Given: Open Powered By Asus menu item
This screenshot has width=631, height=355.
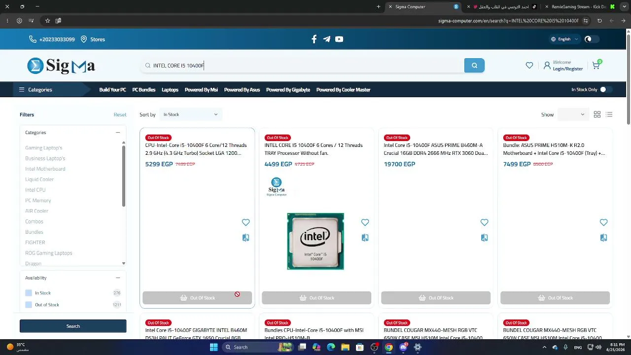Looking at the screenshot, I should point(242,90).
